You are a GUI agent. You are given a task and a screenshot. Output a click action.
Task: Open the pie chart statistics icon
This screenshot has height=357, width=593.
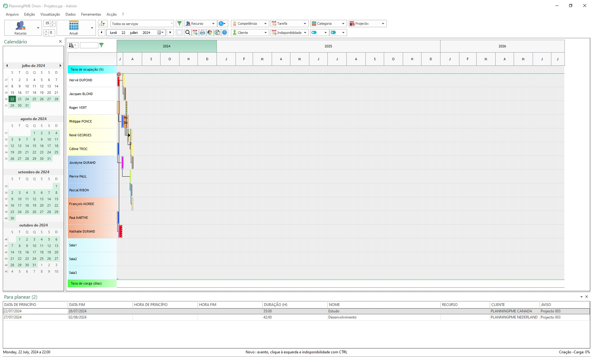(210, 32)
